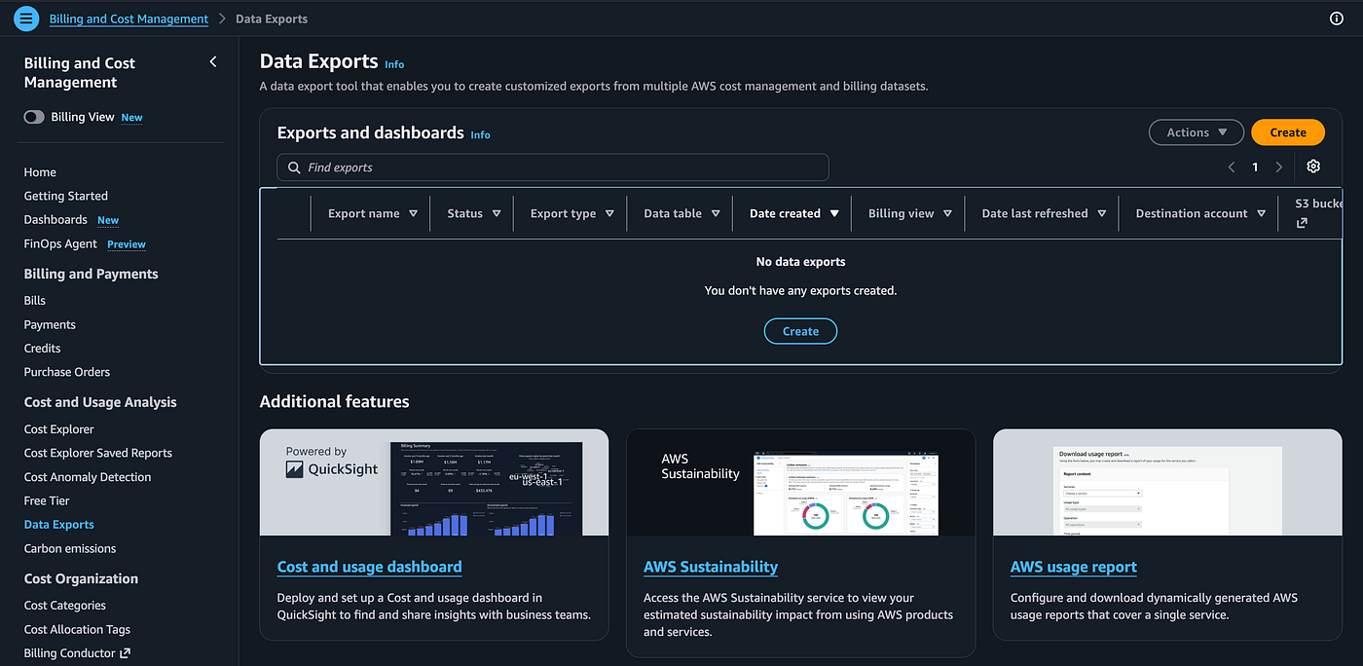Open Cost Explorer in the sidebar

pyautogui.click(x=59, y=429)
